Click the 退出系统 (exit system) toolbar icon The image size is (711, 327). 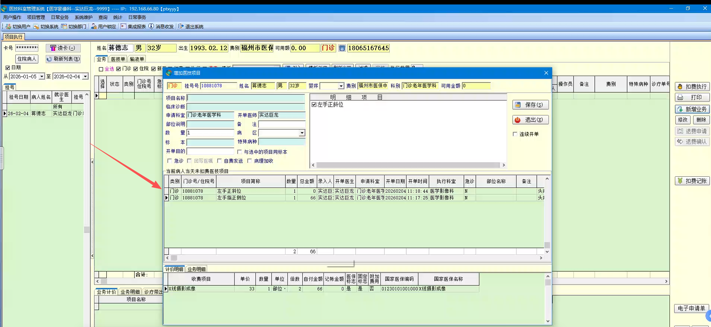(191, 26)
